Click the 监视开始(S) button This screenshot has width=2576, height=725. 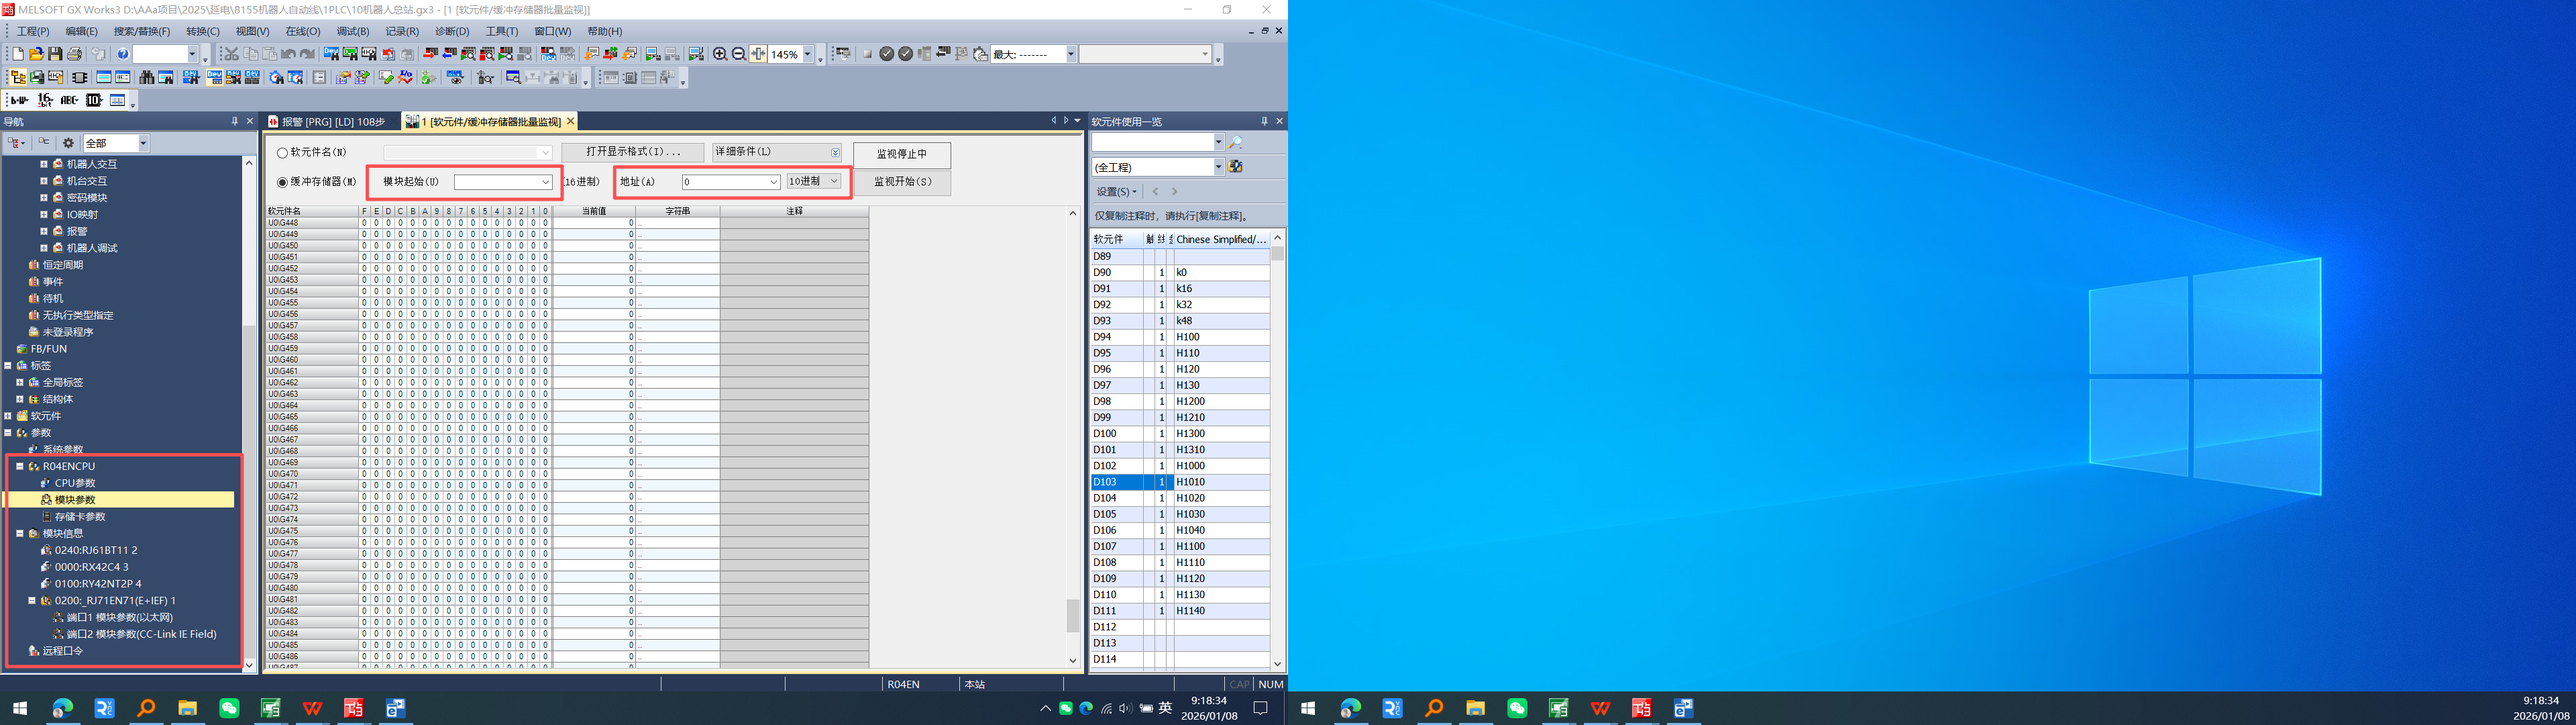click(901, 182)
